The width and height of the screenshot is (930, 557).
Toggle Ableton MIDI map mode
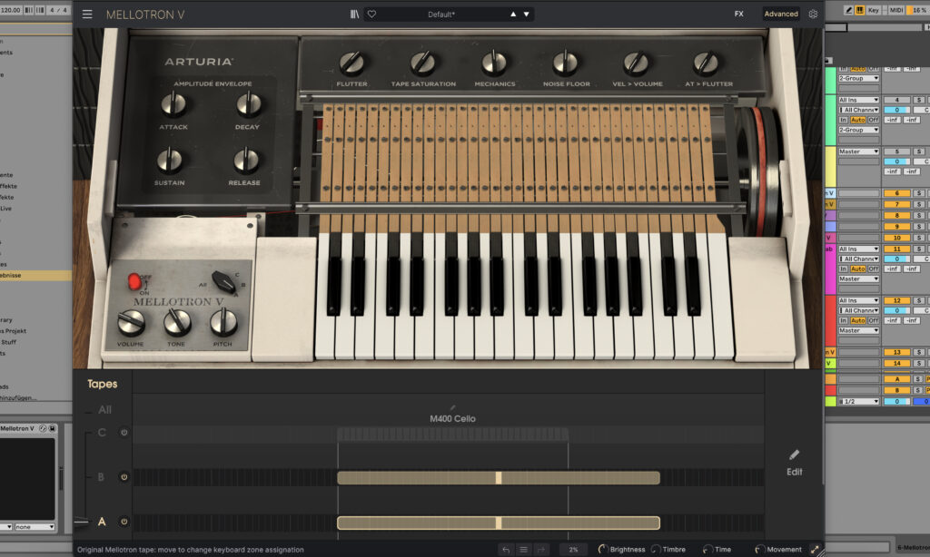pos(895,10)
